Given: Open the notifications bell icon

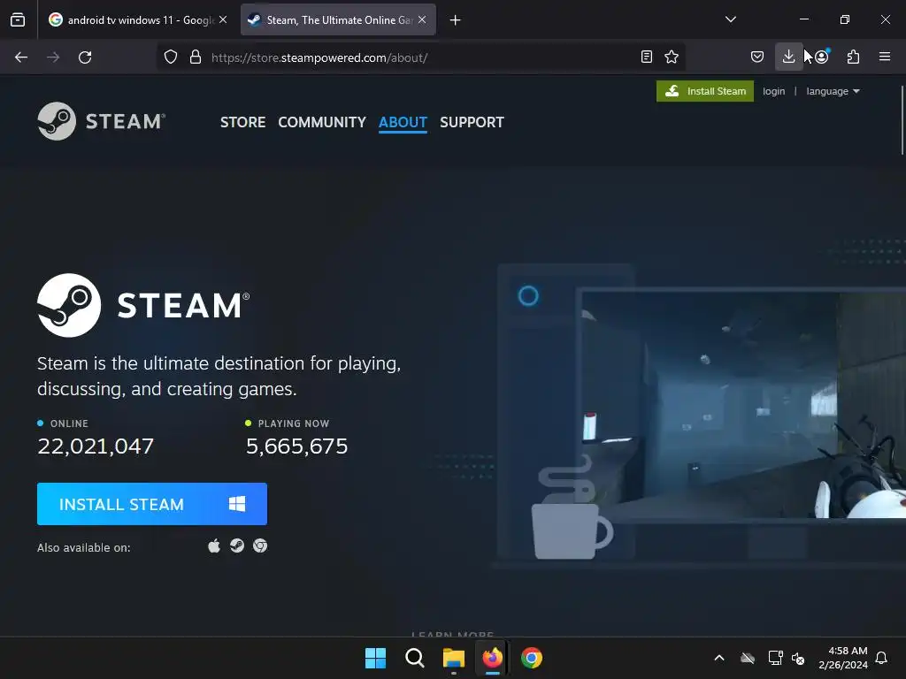Looking at the screenshot, I should click(881, 658).
